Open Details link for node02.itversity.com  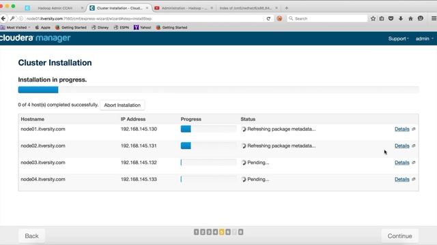[402, 146]
